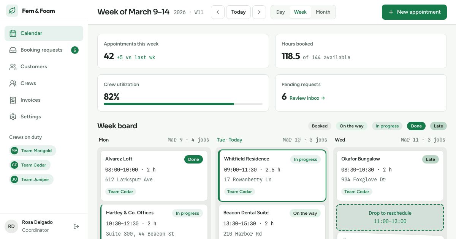
Task: Click the Wed column header
Action: coord(340,140)
